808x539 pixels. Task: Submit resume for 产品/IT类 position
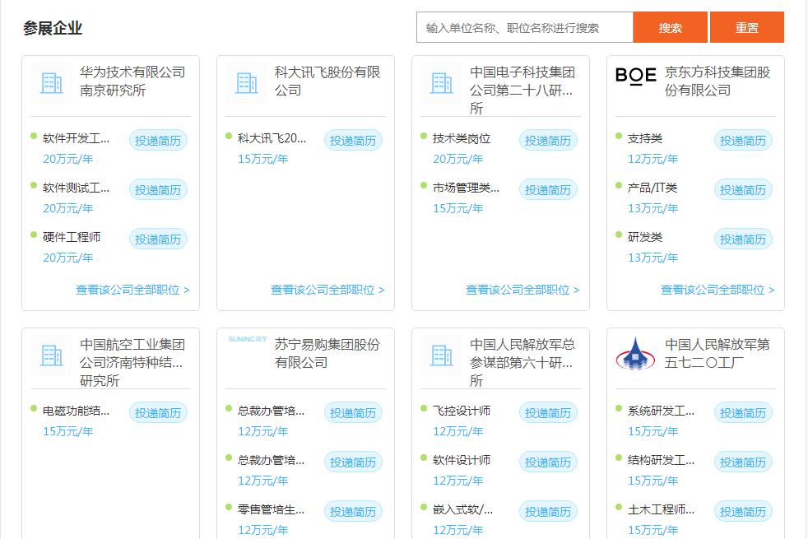[x=742, y=190]
